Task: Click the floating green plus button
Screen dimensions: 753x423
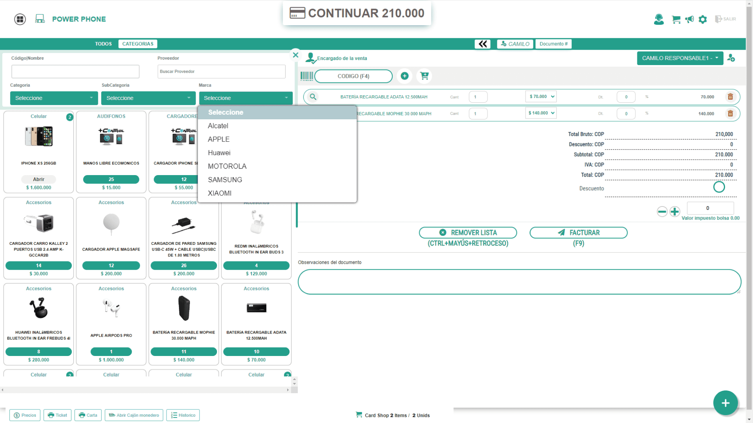Action: coord(725,403)
